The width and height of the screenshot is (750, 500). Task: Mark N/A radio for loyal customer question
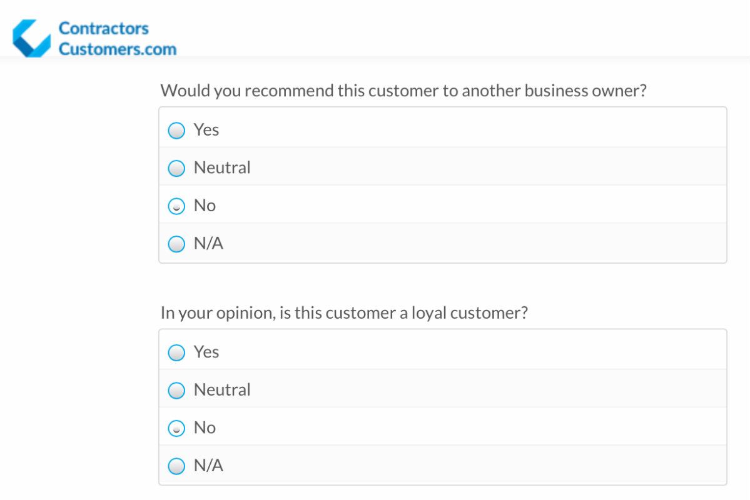coord(177,466)
